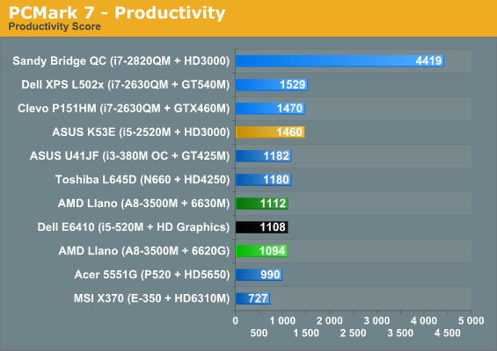Click the axis label "5 000"

pos(471,320)
